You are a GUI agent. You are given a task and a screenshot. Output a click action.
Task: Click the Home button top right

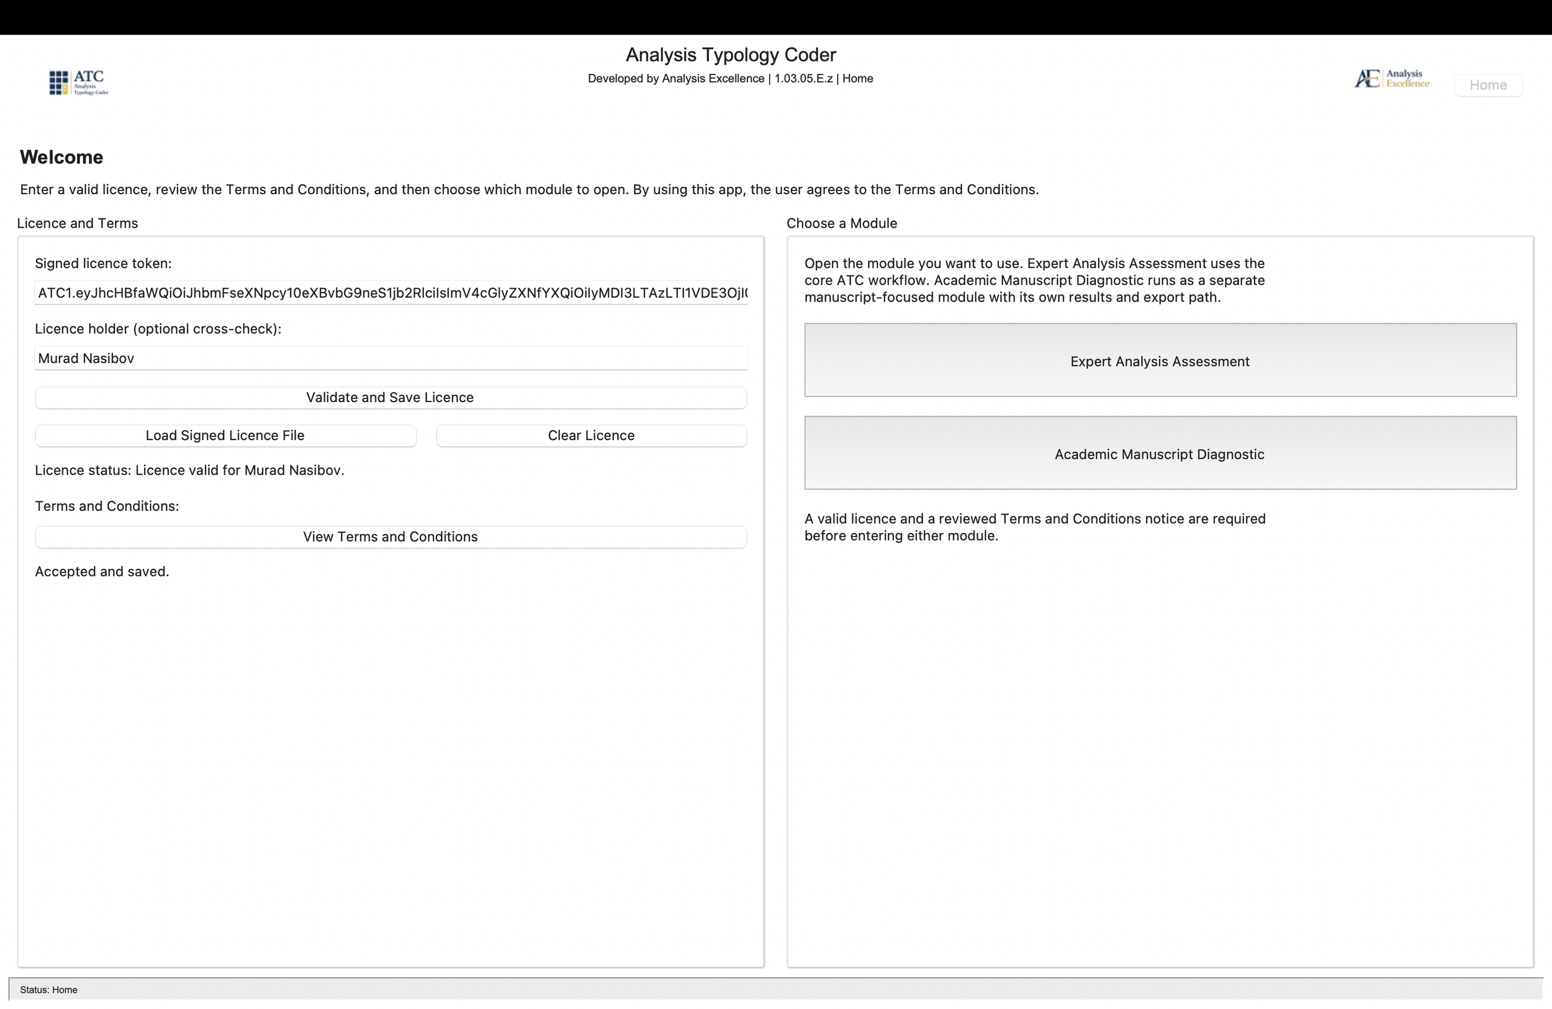coord(1488,85)
